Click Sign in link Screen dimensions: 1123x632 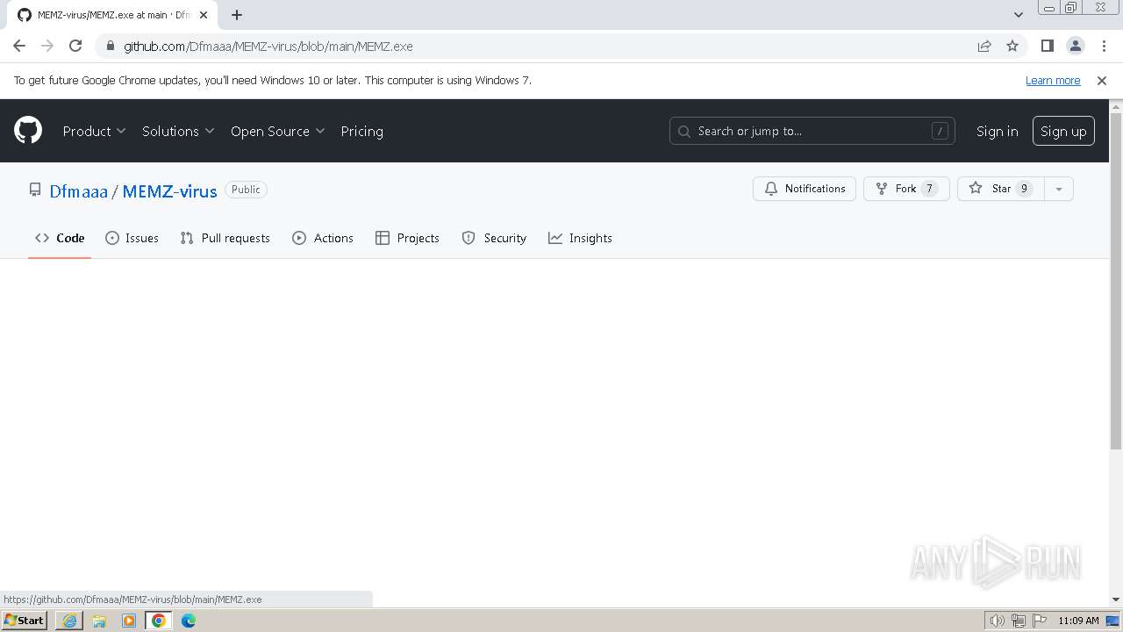(997, 131)
